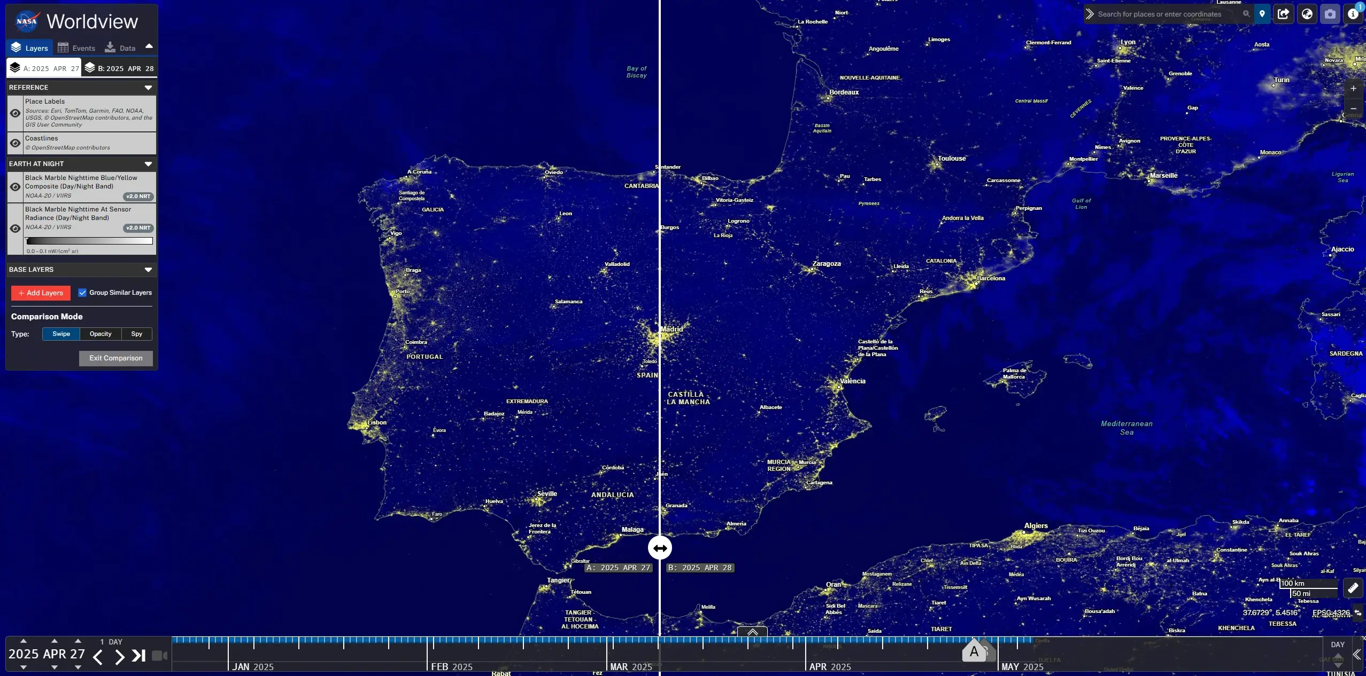Click the camera snapshot icon
The height and width of the screenshot is (676, 1366).
(1330, 14)
